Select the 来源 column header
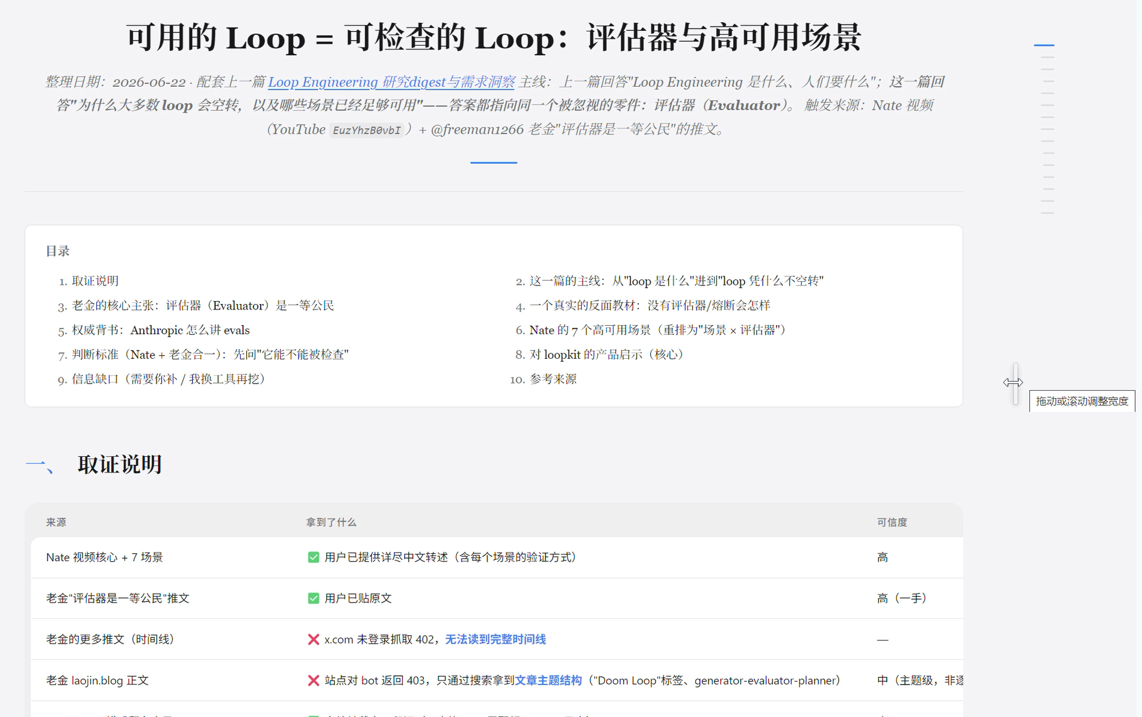This screenshot has width=1142, height=717. tap(56, 523)
